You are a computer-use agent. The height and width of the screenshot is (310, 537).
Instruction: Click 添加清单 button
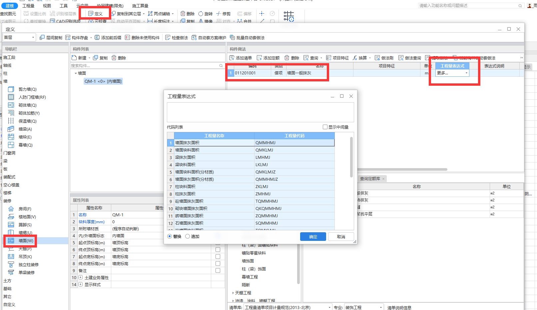(241, 58)
